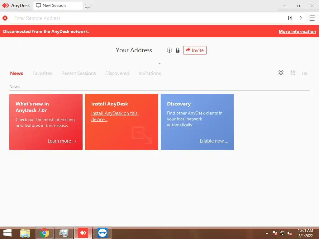Launch Google Chrome from the taskbar
This screenshot has height=239, width=319.
click(45, 233)
